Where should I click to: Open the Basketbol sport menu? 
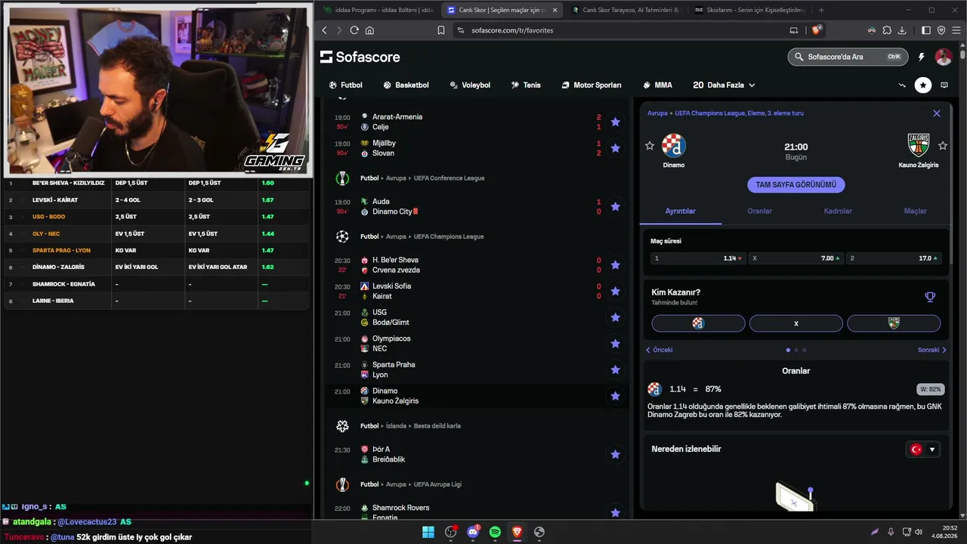coord(406,85)
